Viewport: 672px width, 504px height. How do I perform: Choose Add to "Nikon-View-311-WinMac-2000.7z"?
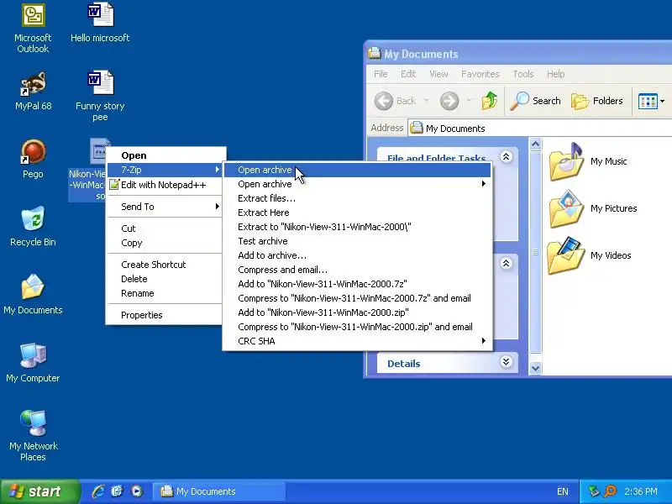click(358, 284)
